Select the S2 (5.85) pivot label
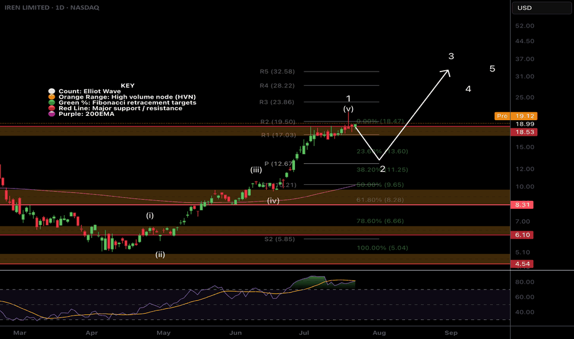 click(x=280, y=239)
